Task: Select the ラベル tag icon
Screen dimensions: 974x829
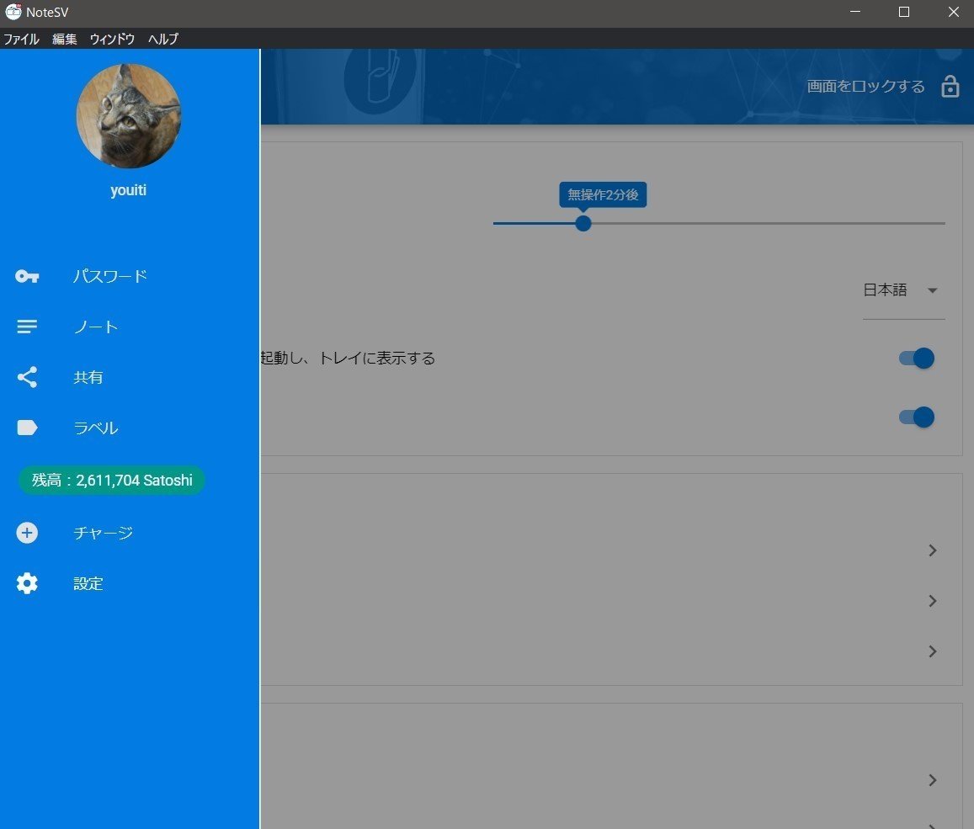Action: coord(26,428)
